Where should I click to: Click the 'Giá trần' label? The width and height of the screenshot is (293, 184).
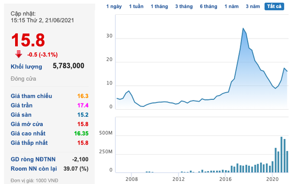(x=22, y=105)
